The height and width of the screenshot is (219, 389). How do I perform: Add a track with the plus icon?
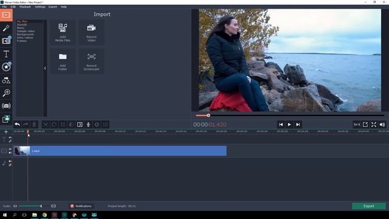click(6, 132)
